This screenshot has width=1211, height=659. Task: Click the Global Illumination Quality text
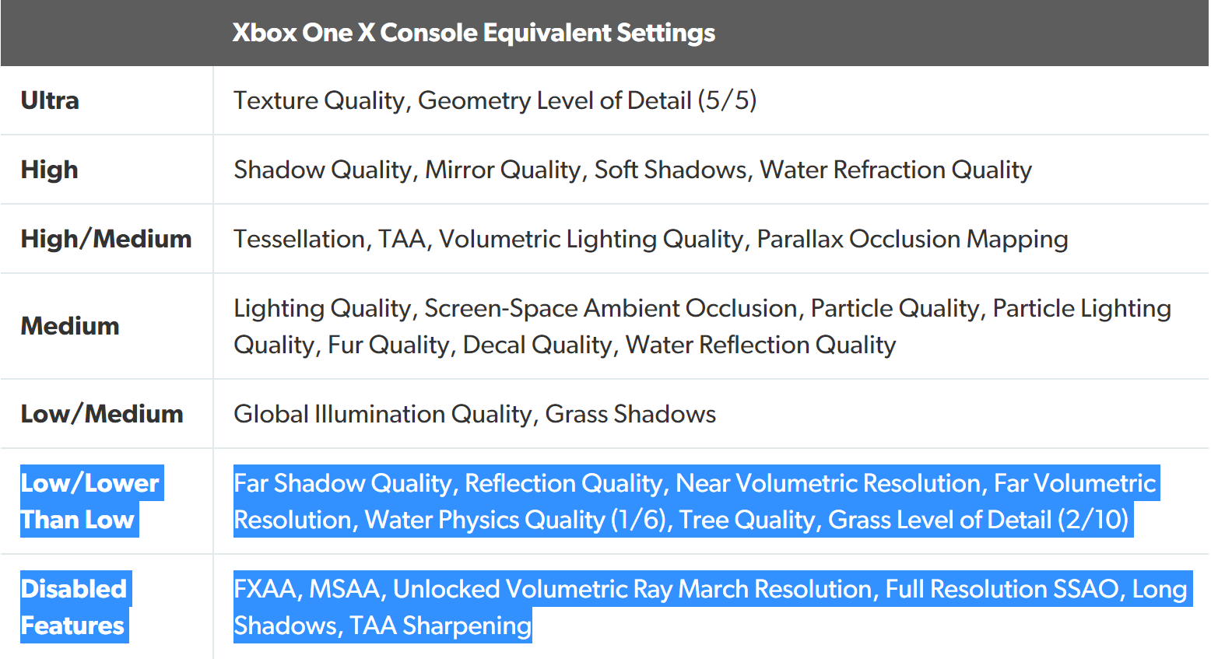[382, 414]
